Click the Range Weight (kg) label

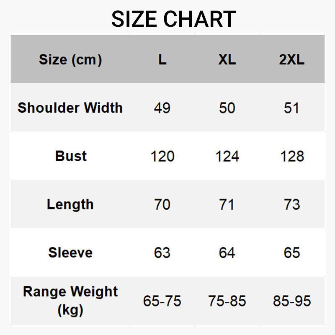70,301
